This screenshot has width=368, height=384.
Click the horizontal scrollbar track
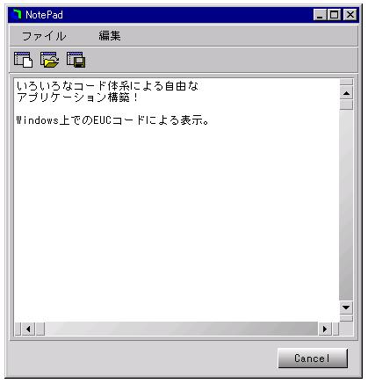click(x=182, y=329)
